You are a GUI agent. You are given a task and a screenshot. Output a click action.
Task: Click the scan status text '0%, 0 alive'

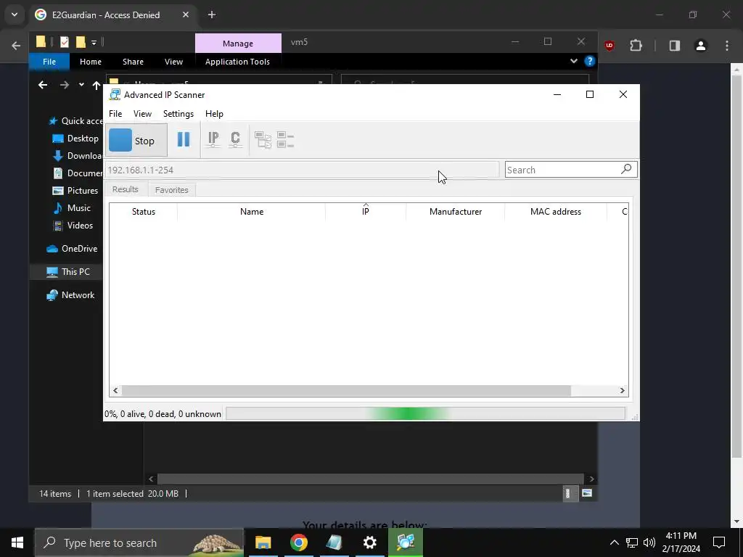click(x=163, y=414)
